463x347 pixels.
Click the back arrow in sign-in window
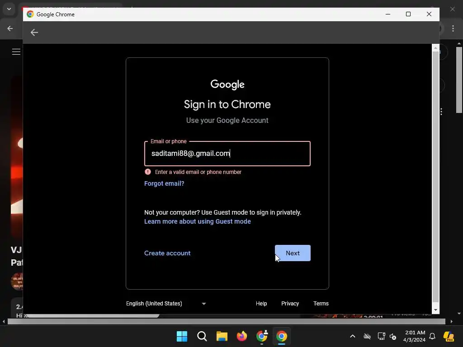pos(34,32)
